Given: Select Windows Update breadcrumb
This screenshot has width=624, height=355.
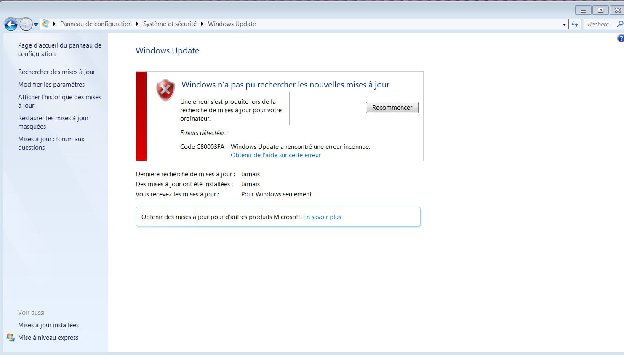Looking at the screenshot, I should coord(232,24).
